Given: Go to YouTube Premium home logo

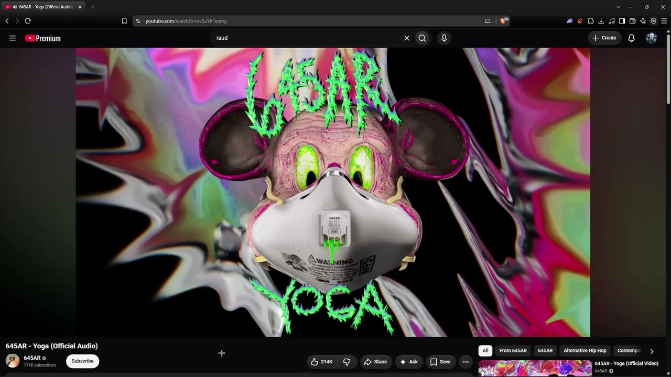Looking at the screenshot, I should click(43, 38).
